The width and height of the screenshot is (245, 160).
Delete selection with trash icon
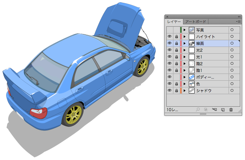[x=231, y=110]
